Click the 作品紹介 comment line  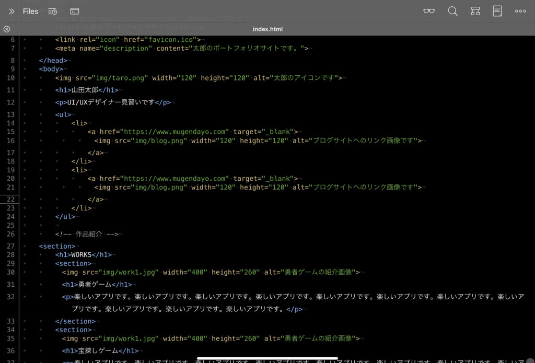[89, 234]
